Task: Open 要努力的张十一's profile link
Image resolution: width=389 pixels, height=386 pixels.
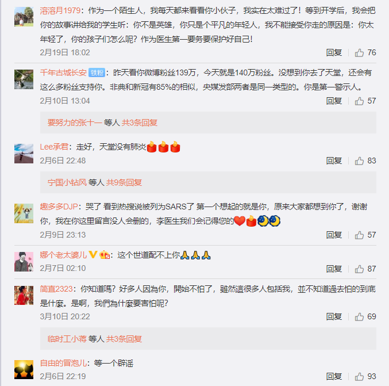Action: [x=75, y=123]
